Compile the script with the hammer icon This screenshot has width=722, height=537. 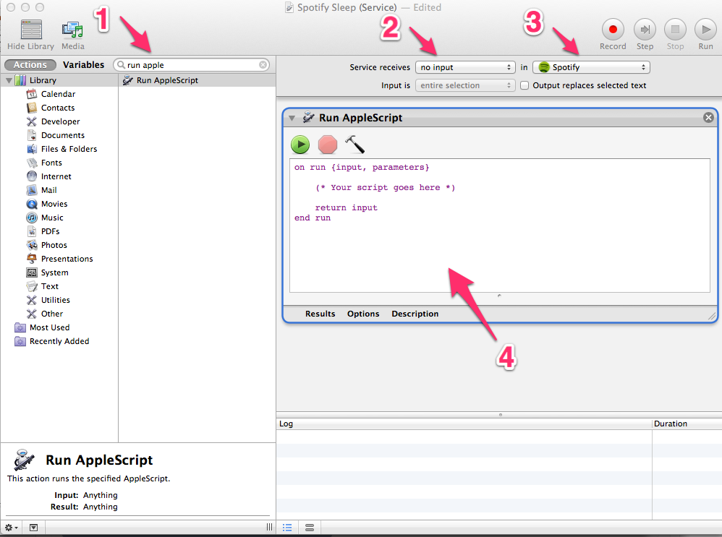point(354,145)
